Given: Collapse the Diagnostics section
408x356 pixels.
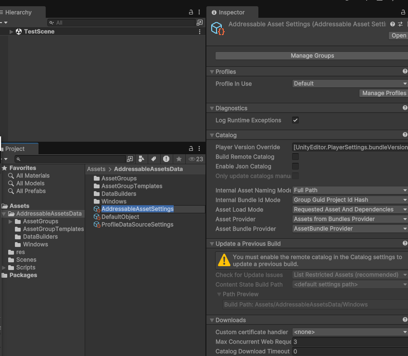Looking at the screenshot, I should click(212, 108).
